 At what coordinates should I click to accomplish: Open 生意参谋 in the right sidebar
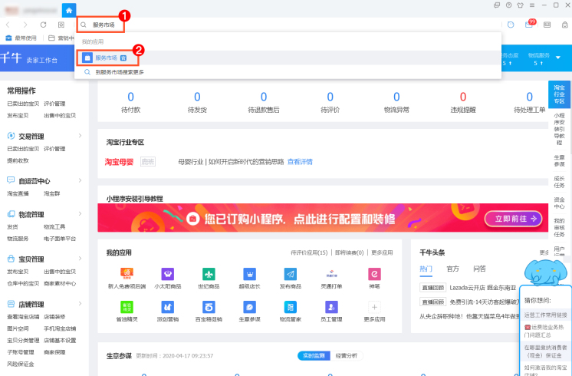[559, 160]
